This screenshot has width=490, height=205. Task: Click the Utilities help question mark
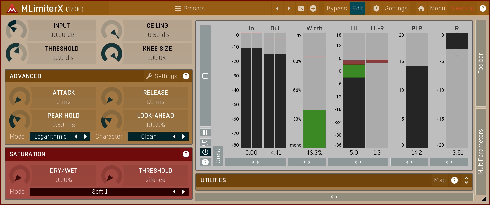coord(454,180)
